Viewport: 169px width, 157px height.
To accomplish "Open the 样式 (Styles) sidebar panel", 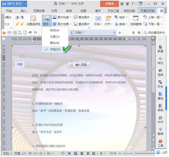I will coord(160,61).
